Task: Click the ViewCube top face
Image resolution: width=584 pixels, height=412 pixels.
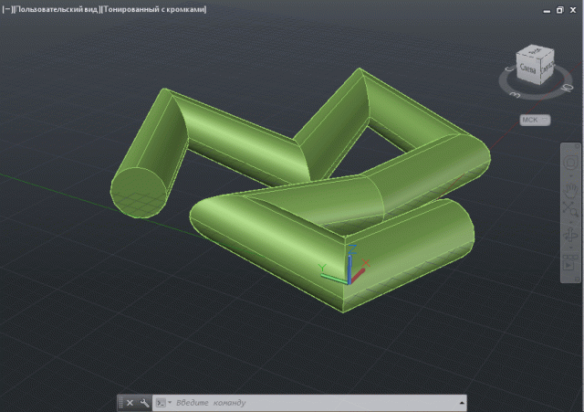Action: coord(535,51)
